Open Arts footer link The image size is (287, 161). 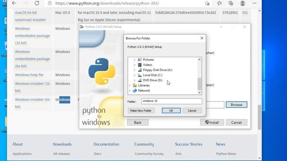pyautogui.click(x=178, y=154)
